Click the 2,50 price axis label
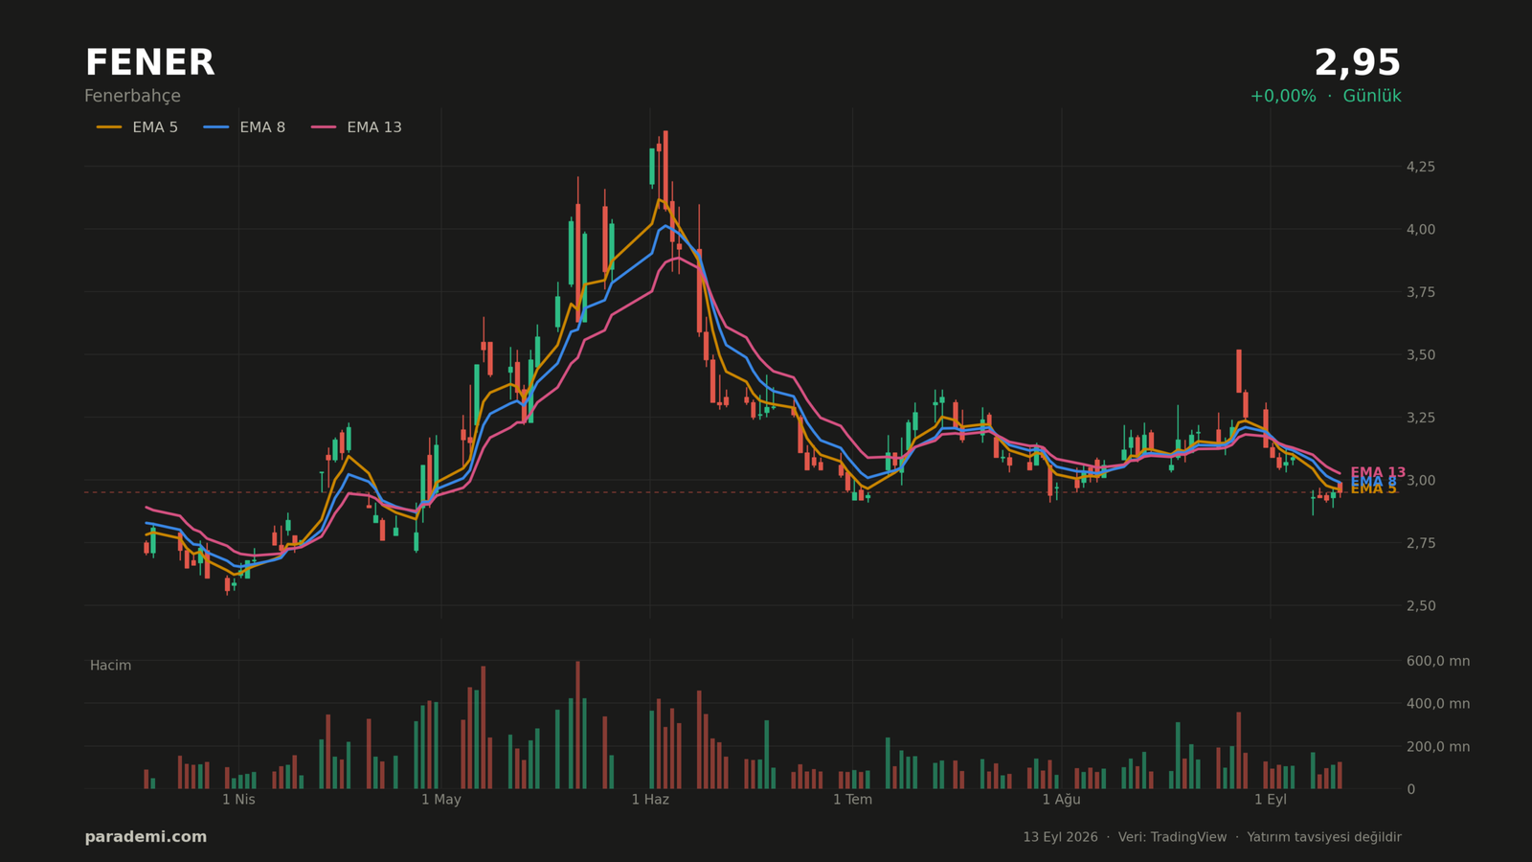 pyautogui.click(x=1420, y=605)
